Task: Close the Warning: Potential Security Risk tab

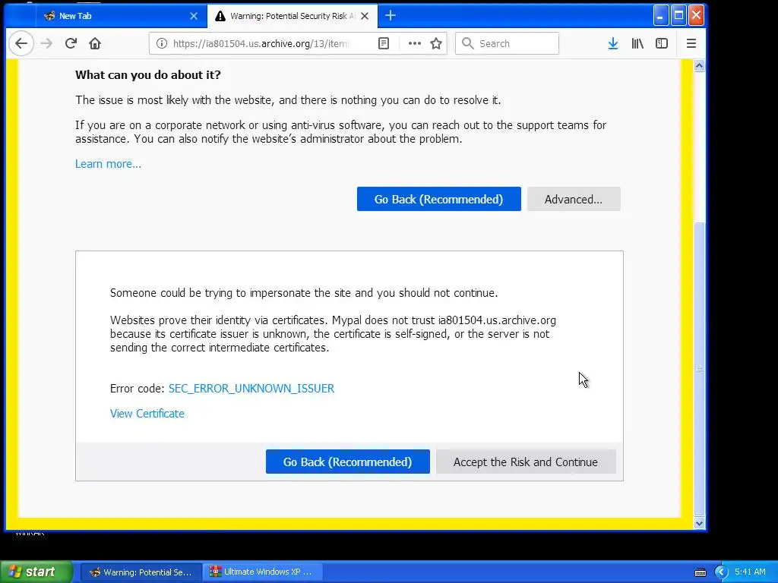Action: 365,16
